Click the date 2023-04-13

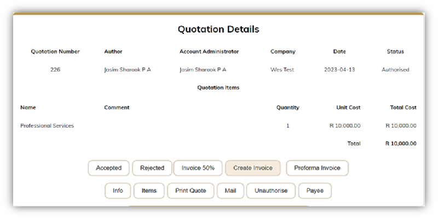click(x=339, y=70)
